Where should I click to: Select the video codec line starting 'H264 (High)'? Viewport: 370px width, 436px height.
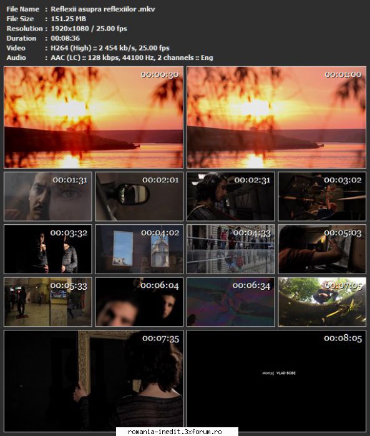coord(110,48)
